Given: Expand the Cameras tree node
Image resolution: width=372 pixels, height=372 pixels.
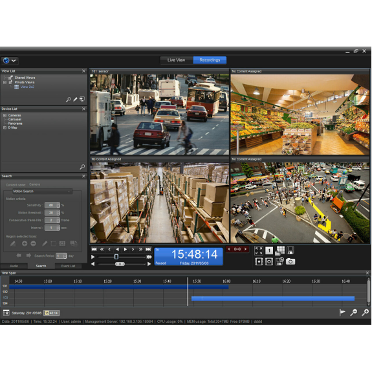Looking at the screenshot, I should tap(5, 115).
